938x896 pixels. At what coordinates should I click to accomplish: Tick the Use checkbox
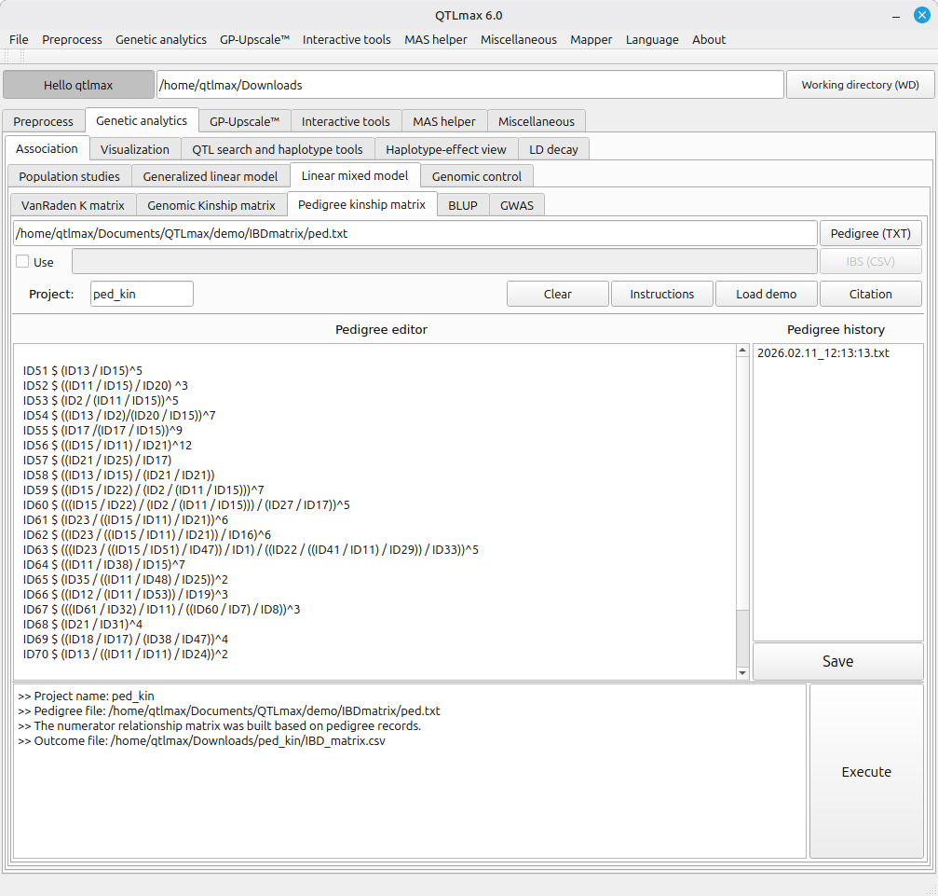(x=22, y=262)
